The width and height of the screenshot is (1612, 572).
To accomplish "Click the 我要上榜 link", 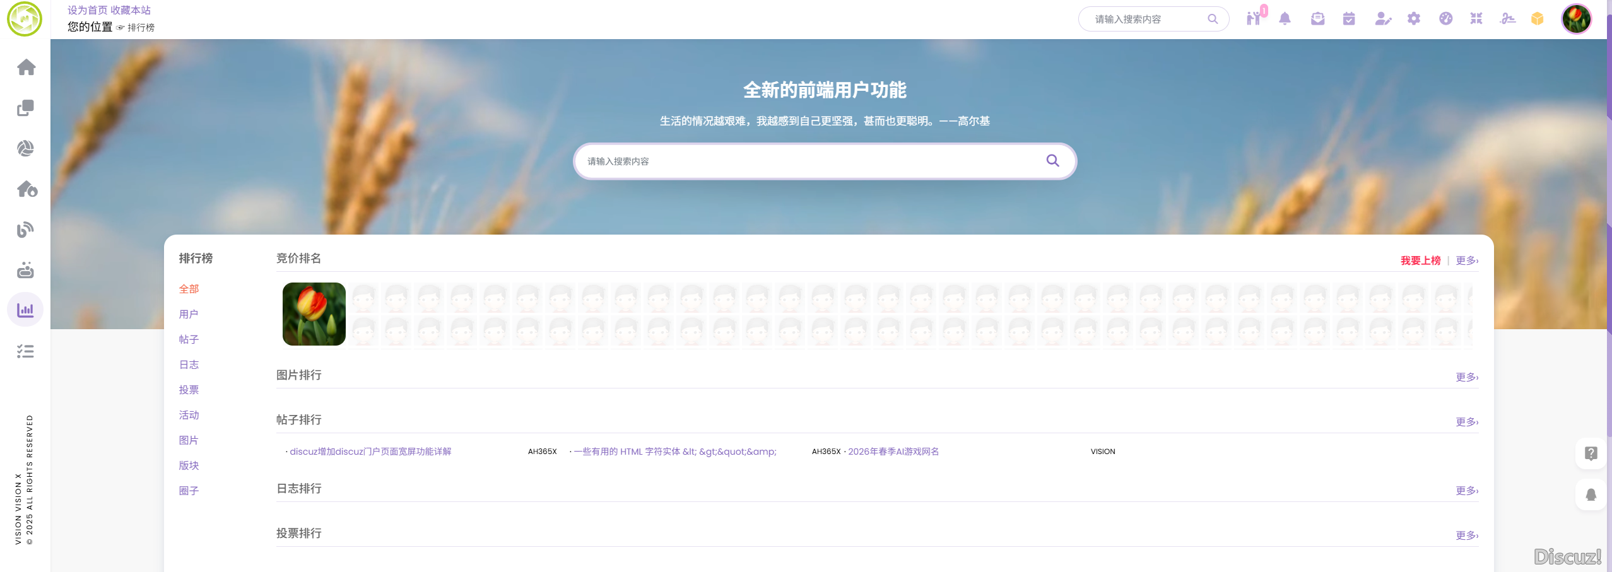I will click(1420, 260).
